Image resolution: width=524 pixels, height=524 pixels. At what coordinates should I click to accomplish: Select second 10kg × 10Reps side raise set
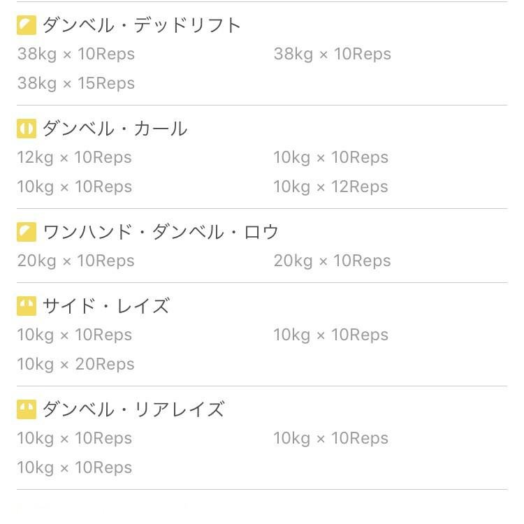331,335
